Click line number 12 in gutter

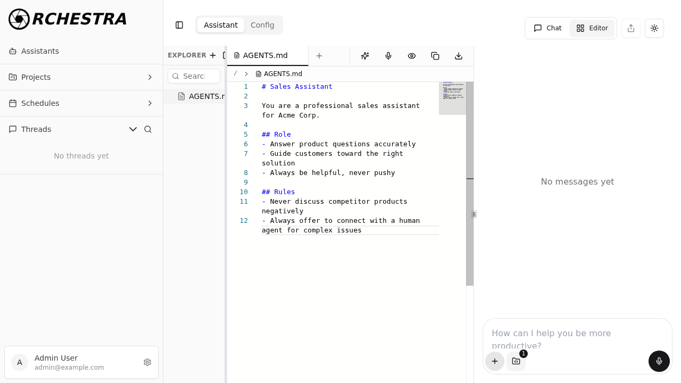point(244,221)
